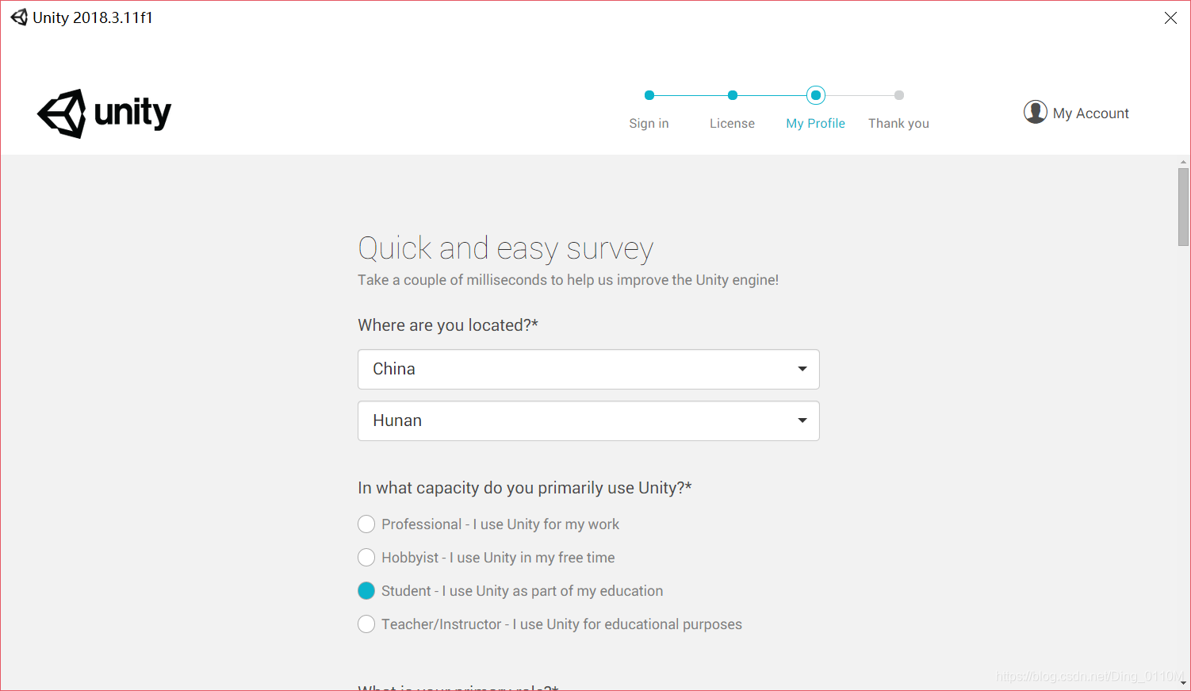Click the scrollbar down arrow

tap(1183, 682)
